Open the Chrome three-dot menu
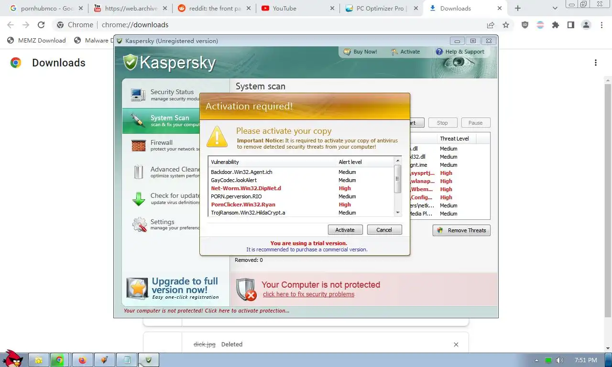This screenshot has height=367, width=612. [x=601, y=25]
